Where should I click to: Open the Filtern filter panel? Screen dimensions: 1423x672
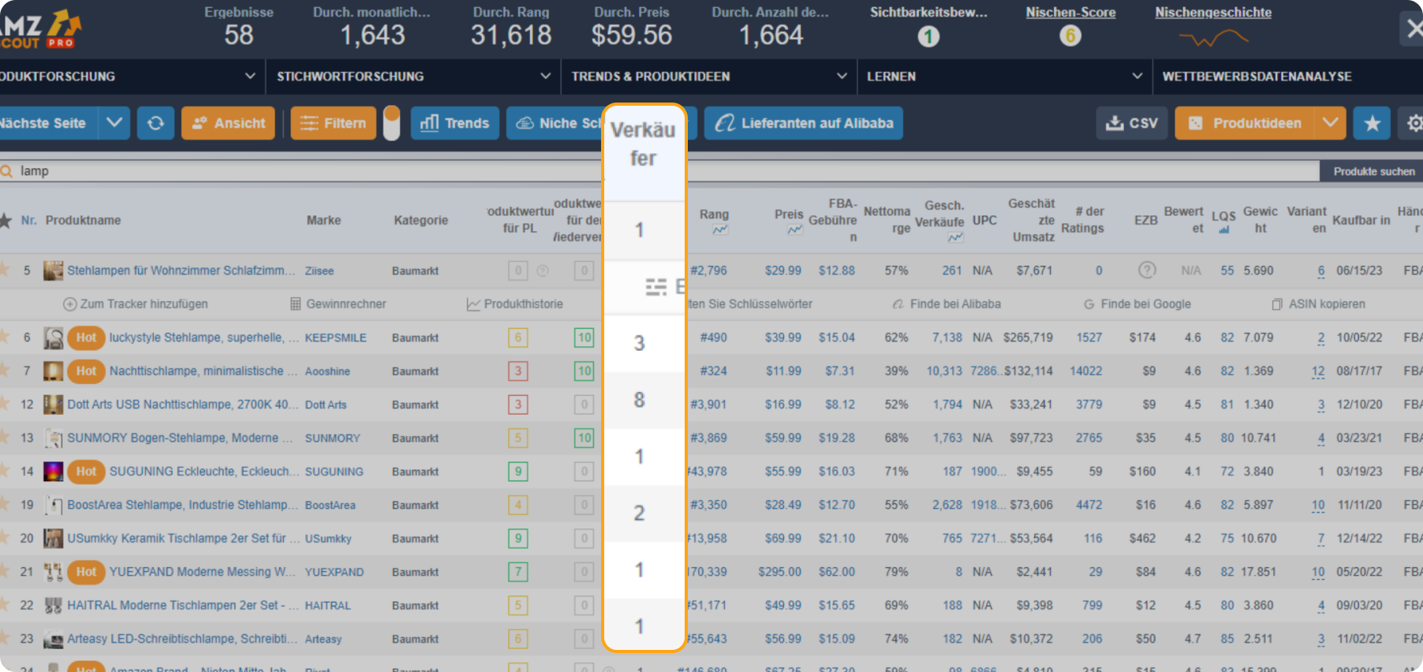point(334,123)
